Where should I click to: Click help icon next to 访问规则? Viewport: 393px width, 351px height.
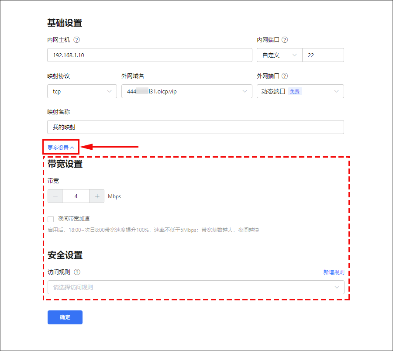pos(77,272)
